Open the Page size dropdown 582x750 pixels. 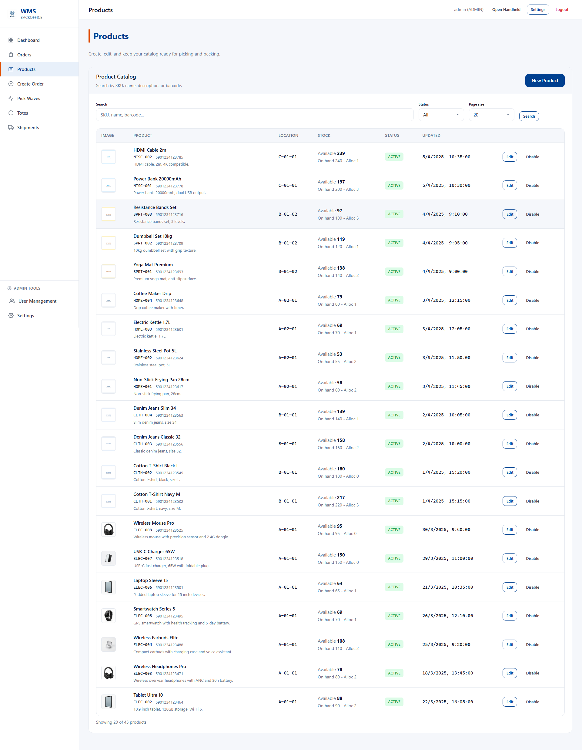tap(491, 115)
